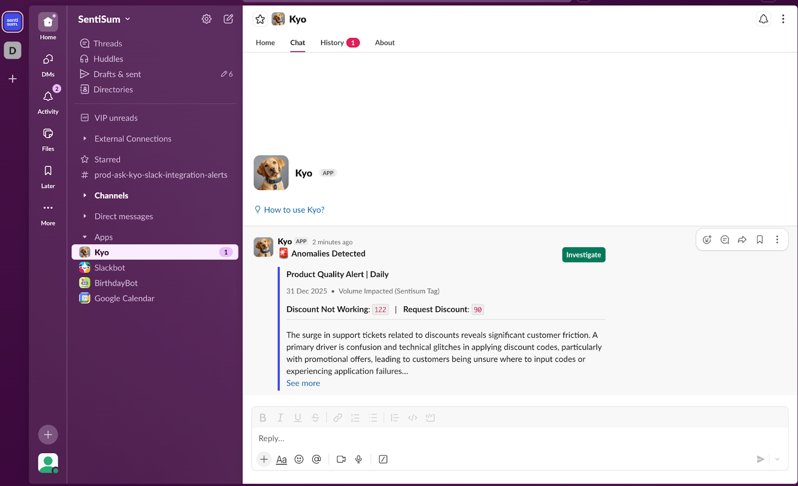Open the About tab
The height and width of the screenshot is (486, 798).
385,42
